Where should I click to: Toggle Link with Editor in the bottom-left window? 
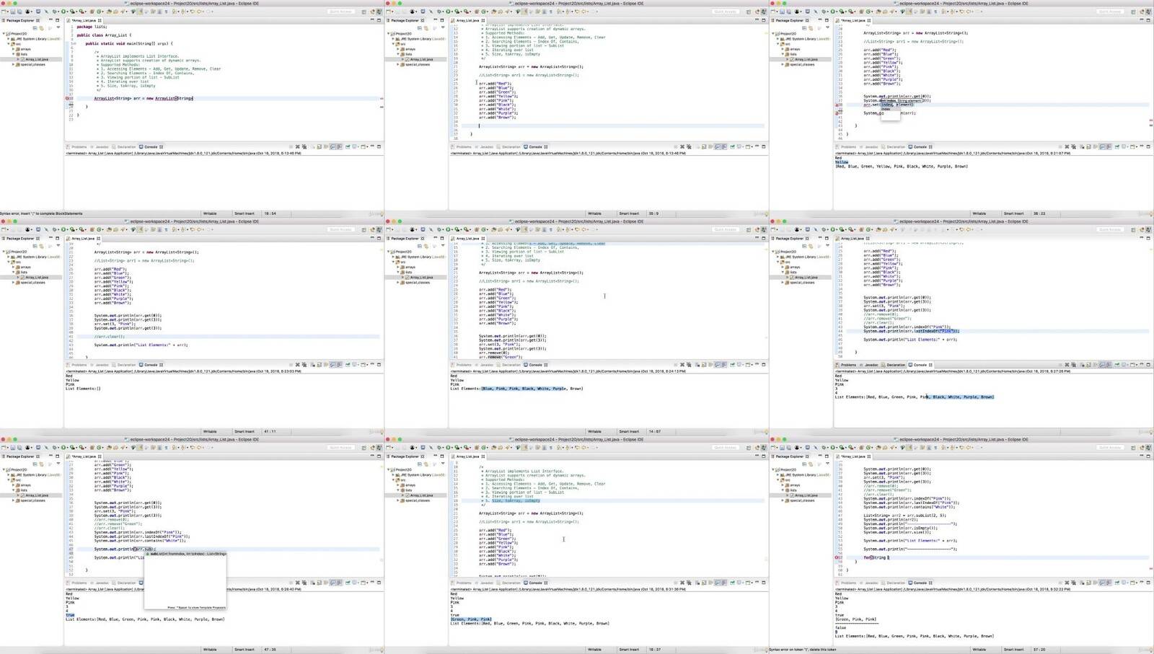41,463
